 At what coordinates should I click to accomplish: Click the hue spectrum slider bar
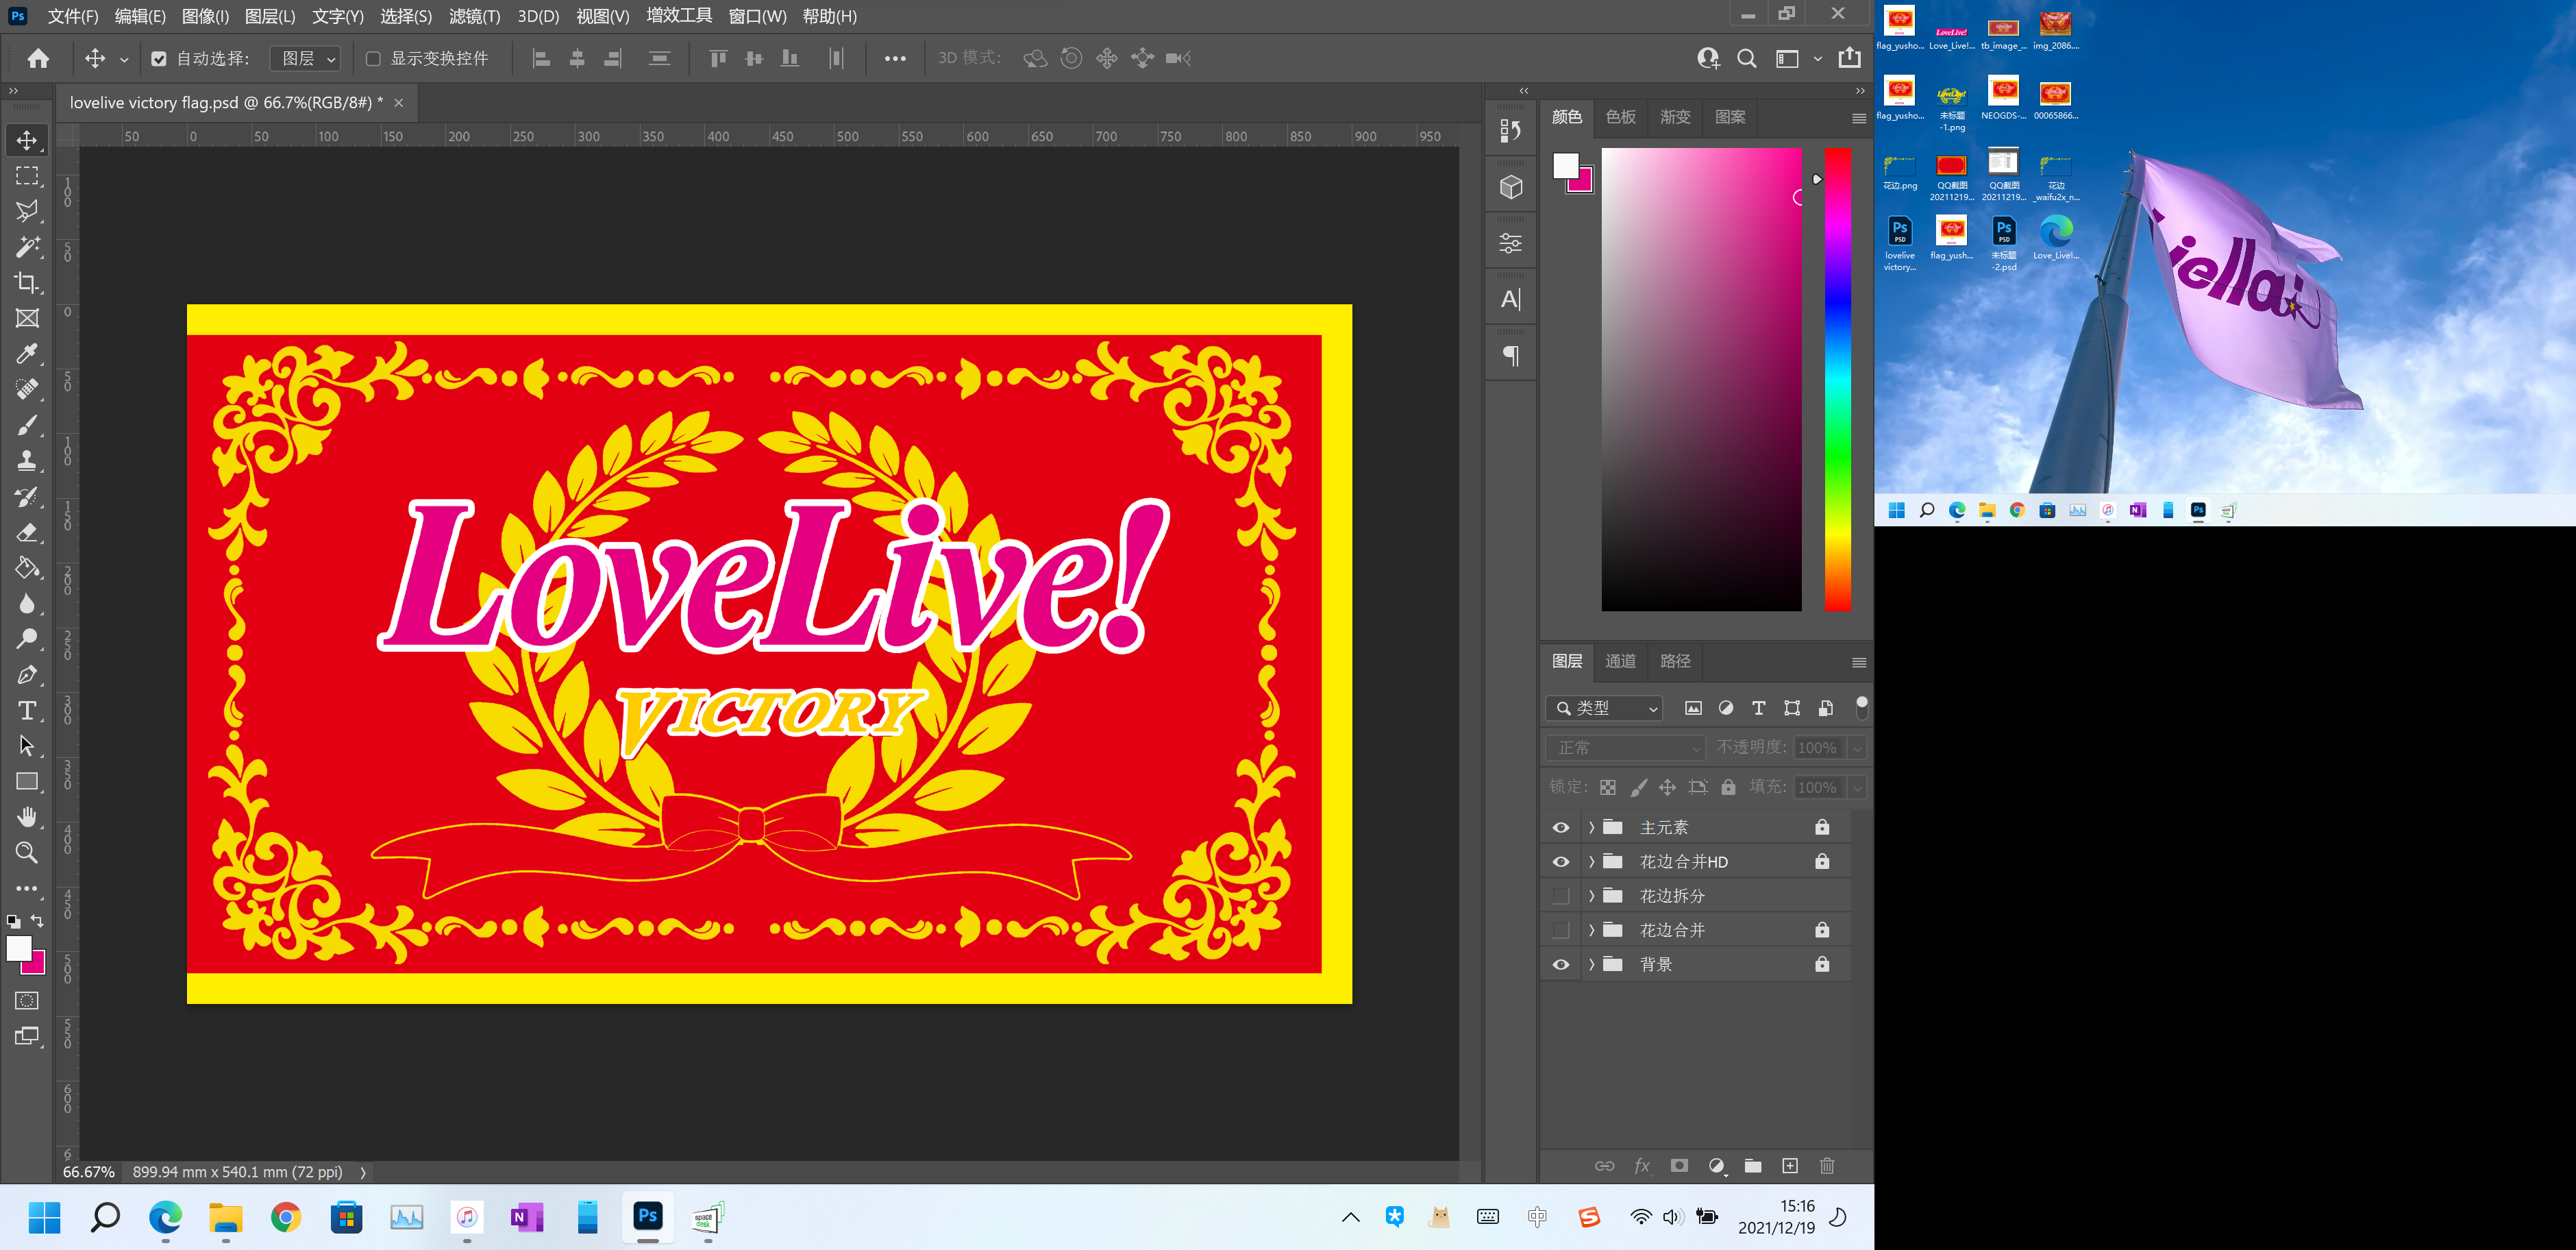pos(1838,379)
